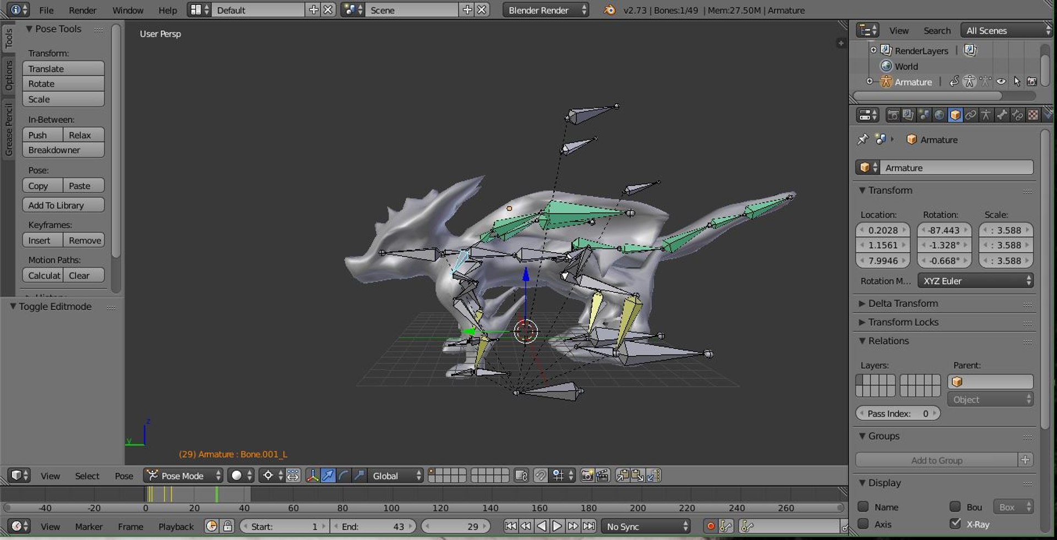Open the World properties globe tab

point(939,115)
